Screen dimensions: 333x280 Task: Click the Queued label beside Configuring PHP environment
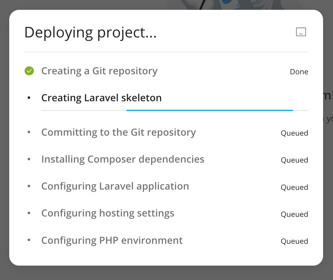[x=294, y=241]
